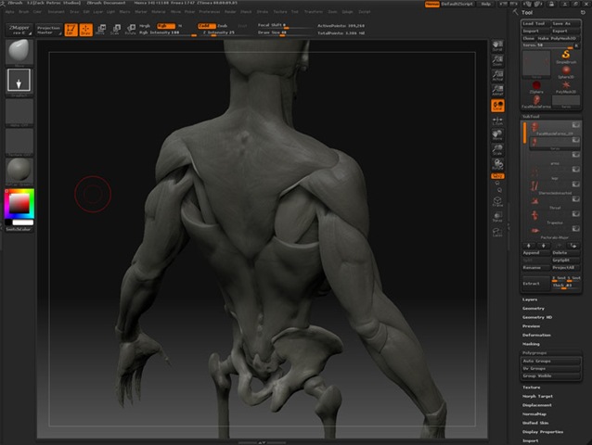Adjust the Focal Shift slider

pos(285,26)
